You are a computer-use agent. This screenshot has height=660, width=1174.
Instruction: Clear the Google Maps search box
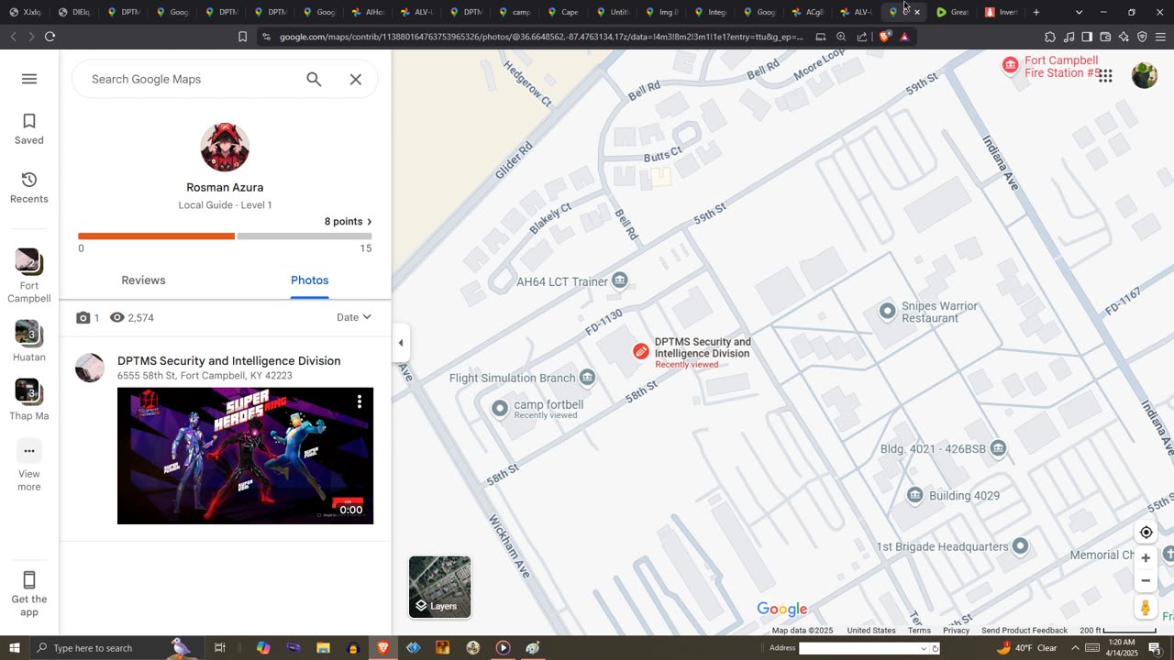[356, 80]
